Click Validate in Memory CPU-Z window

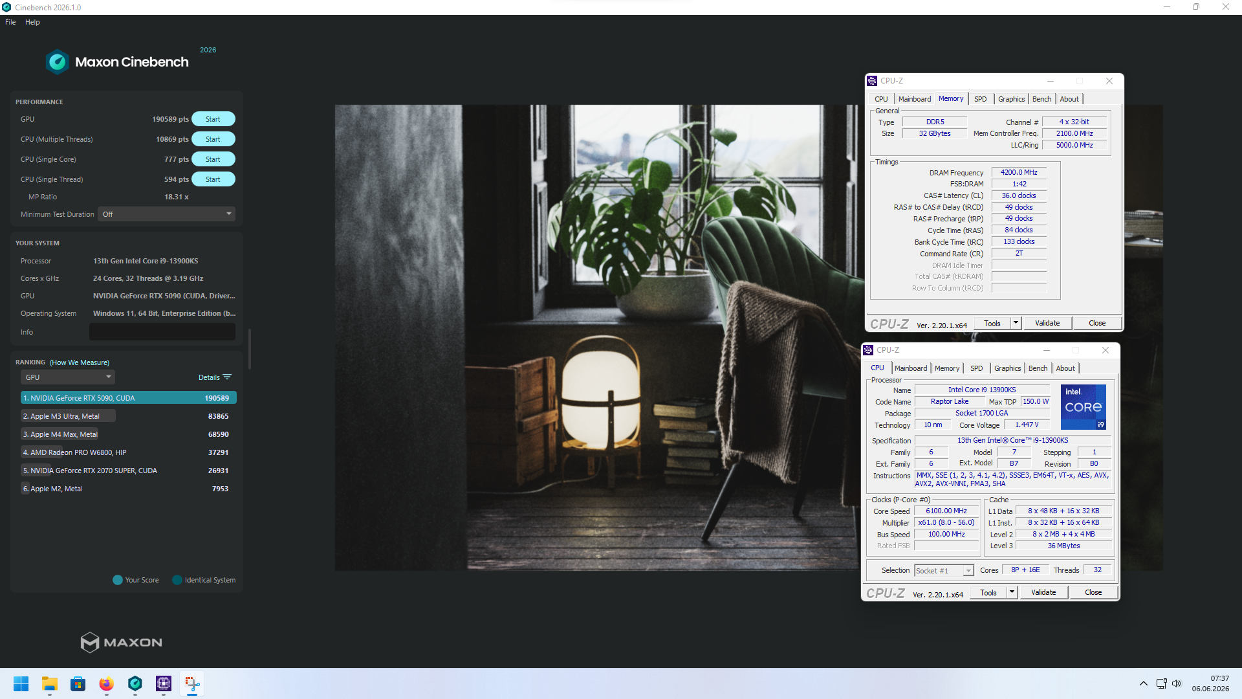pos(1047,323)
